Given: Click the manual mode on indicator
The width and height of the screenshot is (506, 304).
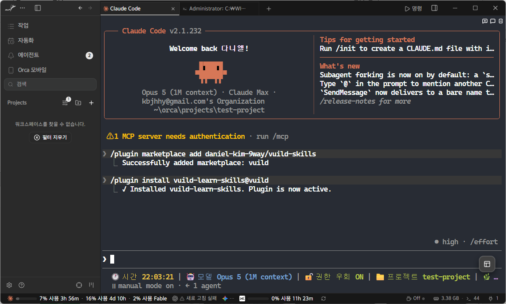Looking at the screenshot, I should click(x=143, y=286).
